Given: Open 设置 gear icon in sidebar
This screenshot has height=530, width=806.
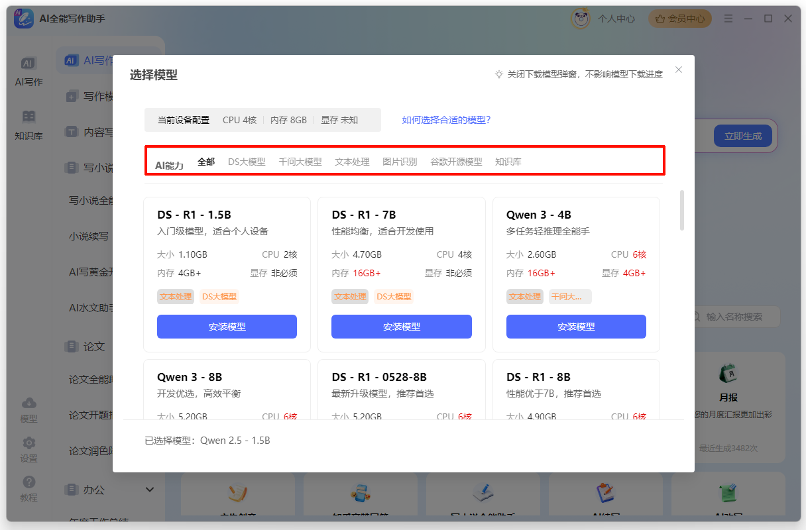Looking at the screenshot, I should coord(29,443).
